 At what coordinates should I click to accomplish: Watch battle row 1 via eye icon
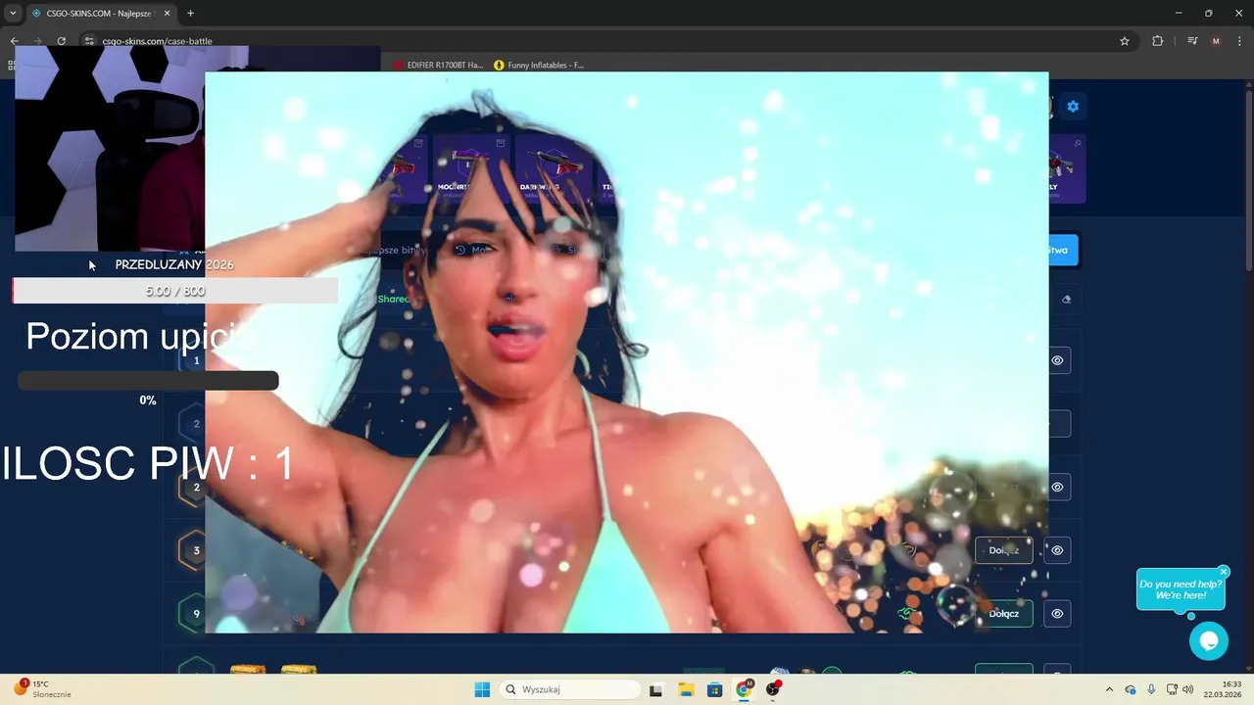coord(1057,360)
